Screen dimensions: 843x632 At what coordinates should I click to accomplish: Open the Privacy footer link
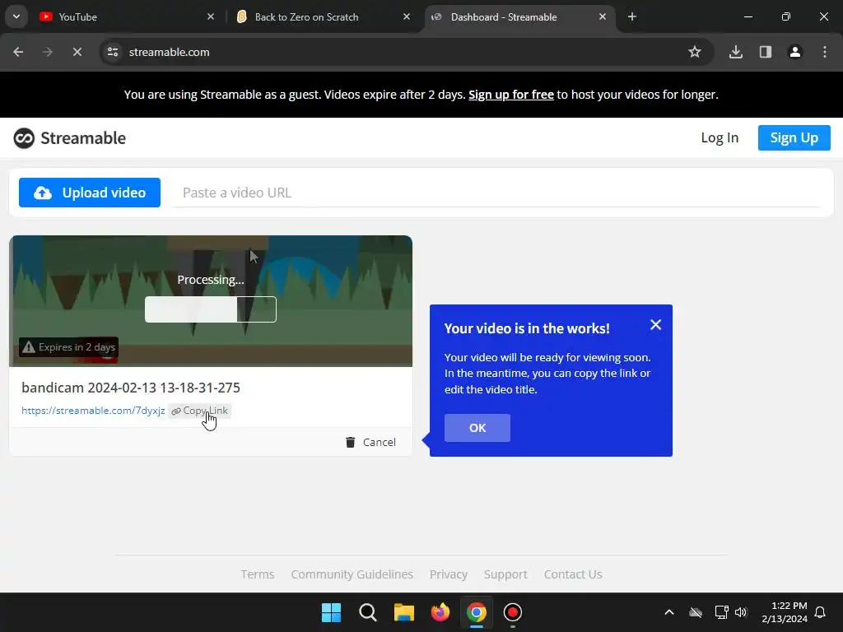click(449, 574)
